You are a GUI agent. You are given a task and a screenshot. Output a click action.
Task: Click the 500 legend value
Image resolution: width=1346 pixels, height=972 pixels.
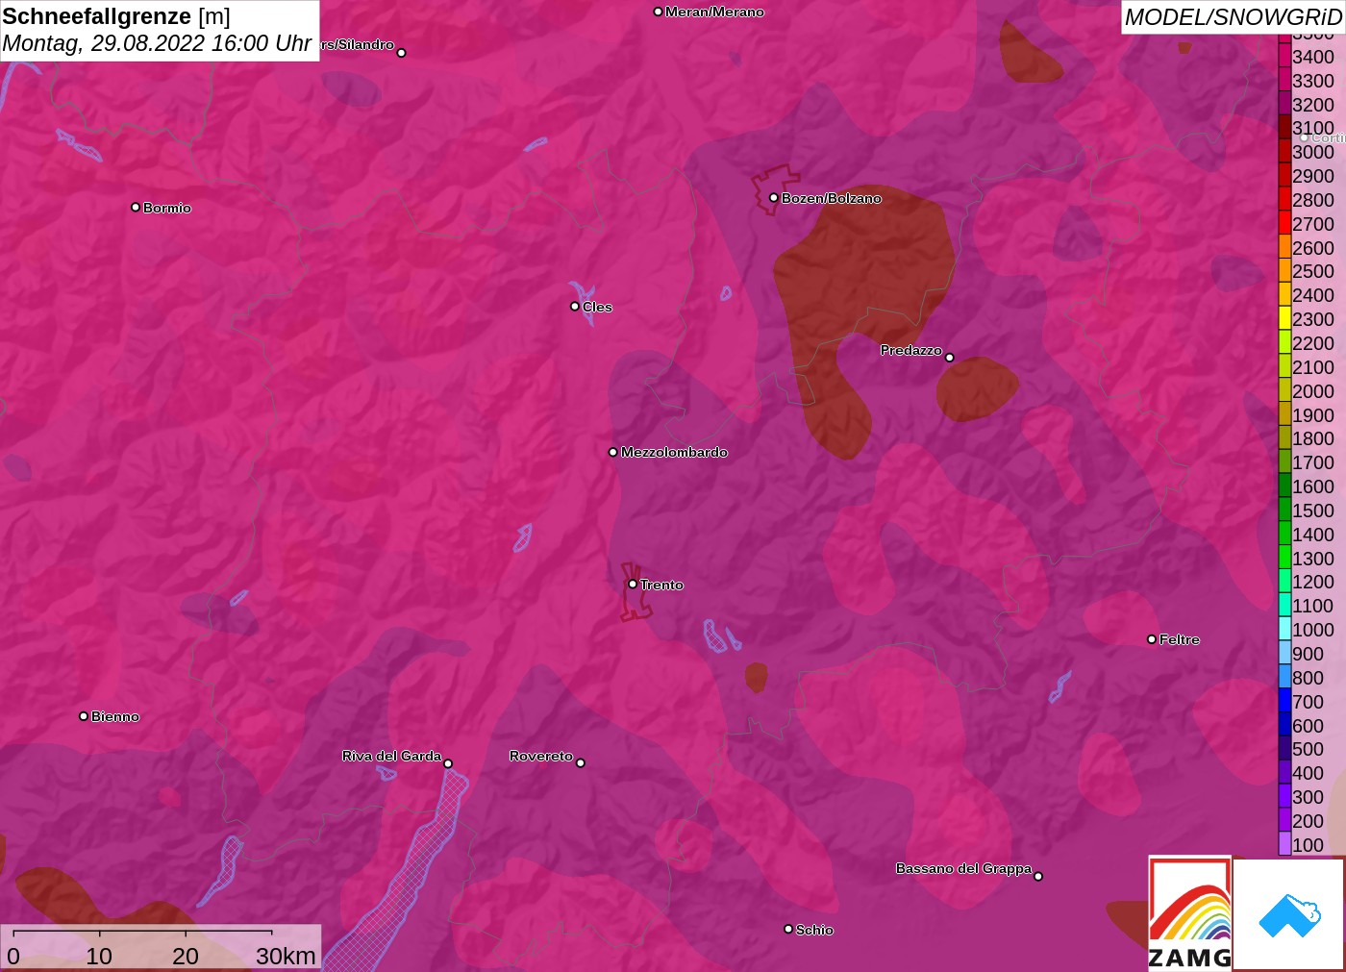[1309, 749]
